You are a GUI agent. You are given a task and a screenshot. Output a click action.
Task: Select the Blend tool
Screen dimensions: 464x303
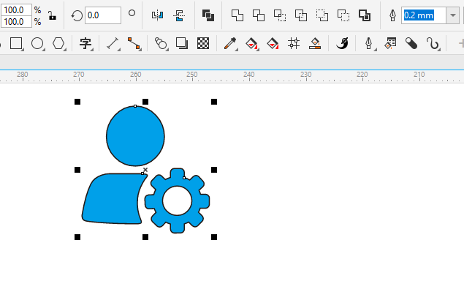point(161,43)
